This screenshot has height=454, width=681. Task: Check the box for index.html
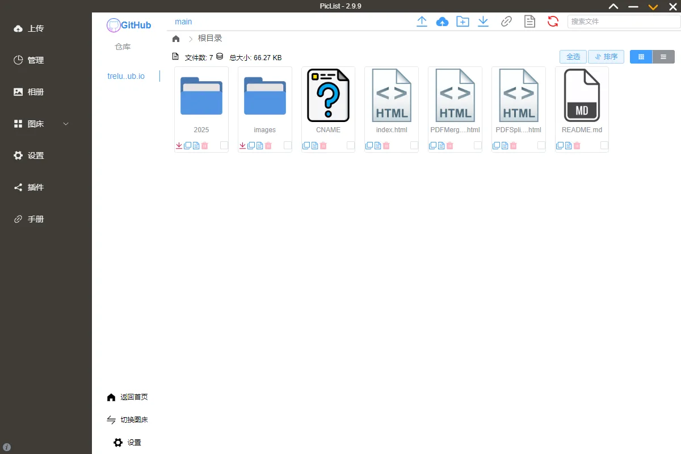pyautogui.click(x=414, y=146)
